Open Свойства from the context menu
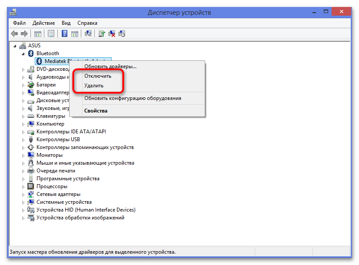 (x=96, y=111)
